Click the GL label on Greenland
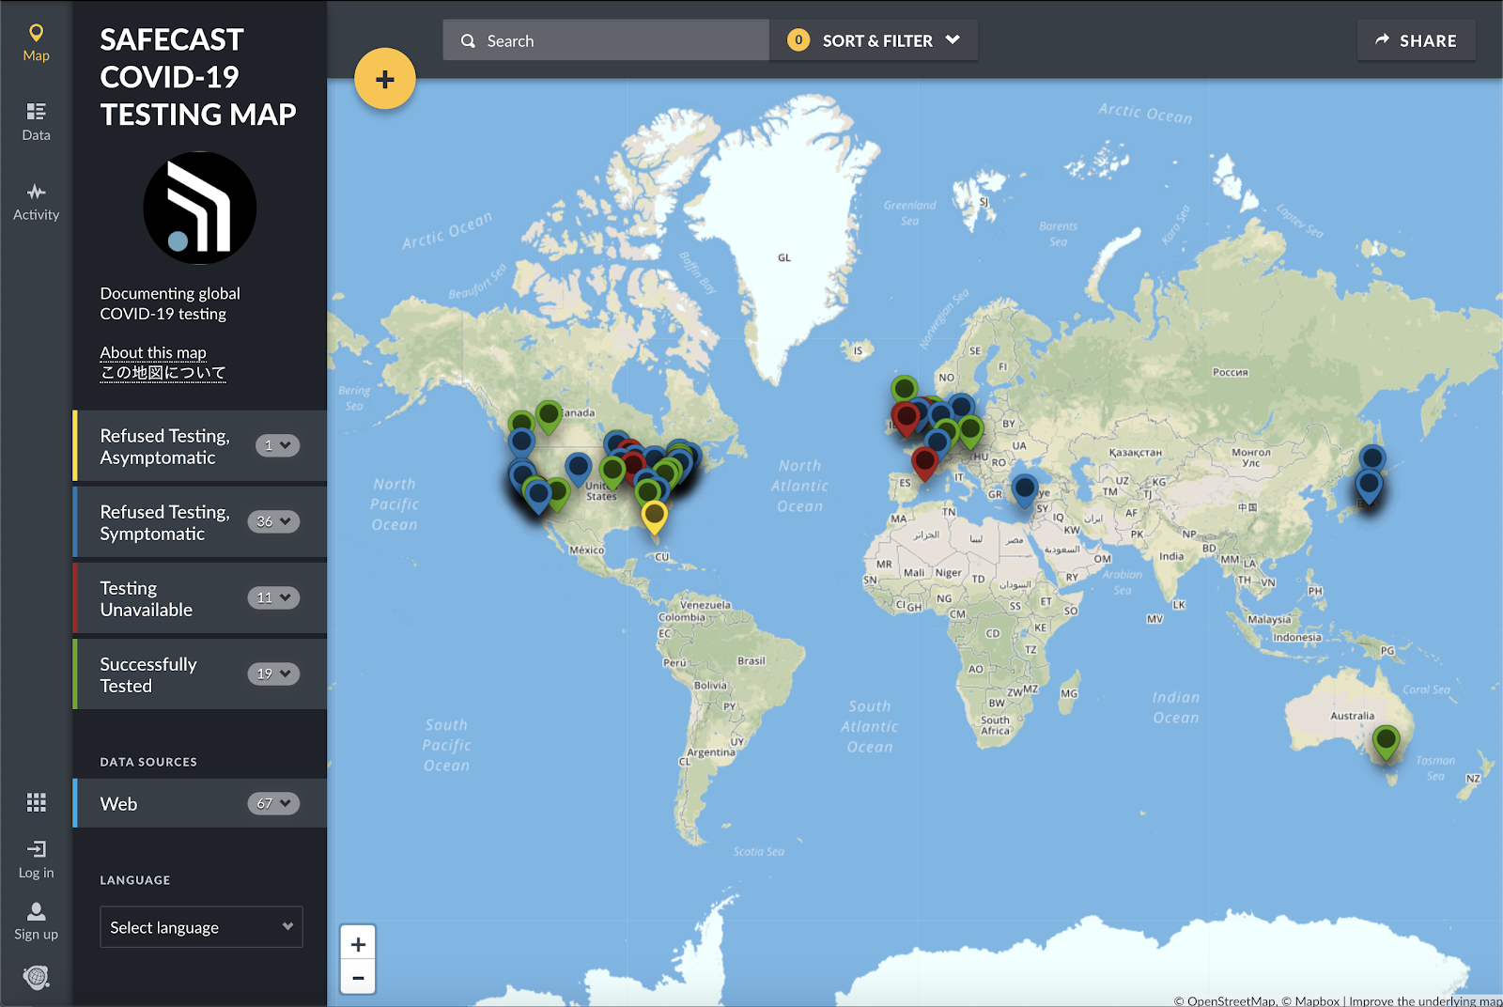Screen dimensions: 1503x1007 pos(784,257)
